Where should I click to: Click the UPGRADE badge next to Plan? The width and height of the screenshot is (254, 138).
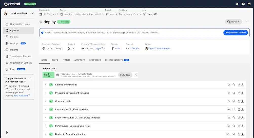tap(21, 69)
